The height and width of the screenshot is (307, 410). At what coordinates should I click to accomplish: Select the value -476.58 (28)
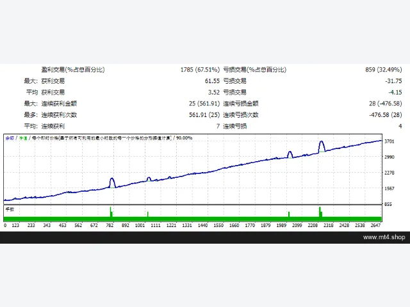coord(386,115)
